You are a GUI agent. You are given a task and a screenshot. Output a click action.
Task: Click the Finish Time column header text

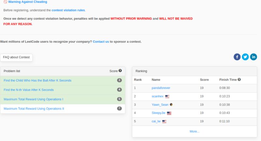(x=228, y=80)
